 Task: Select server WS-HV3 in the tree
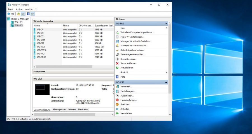pyautogui.click(x=17, y=25)
